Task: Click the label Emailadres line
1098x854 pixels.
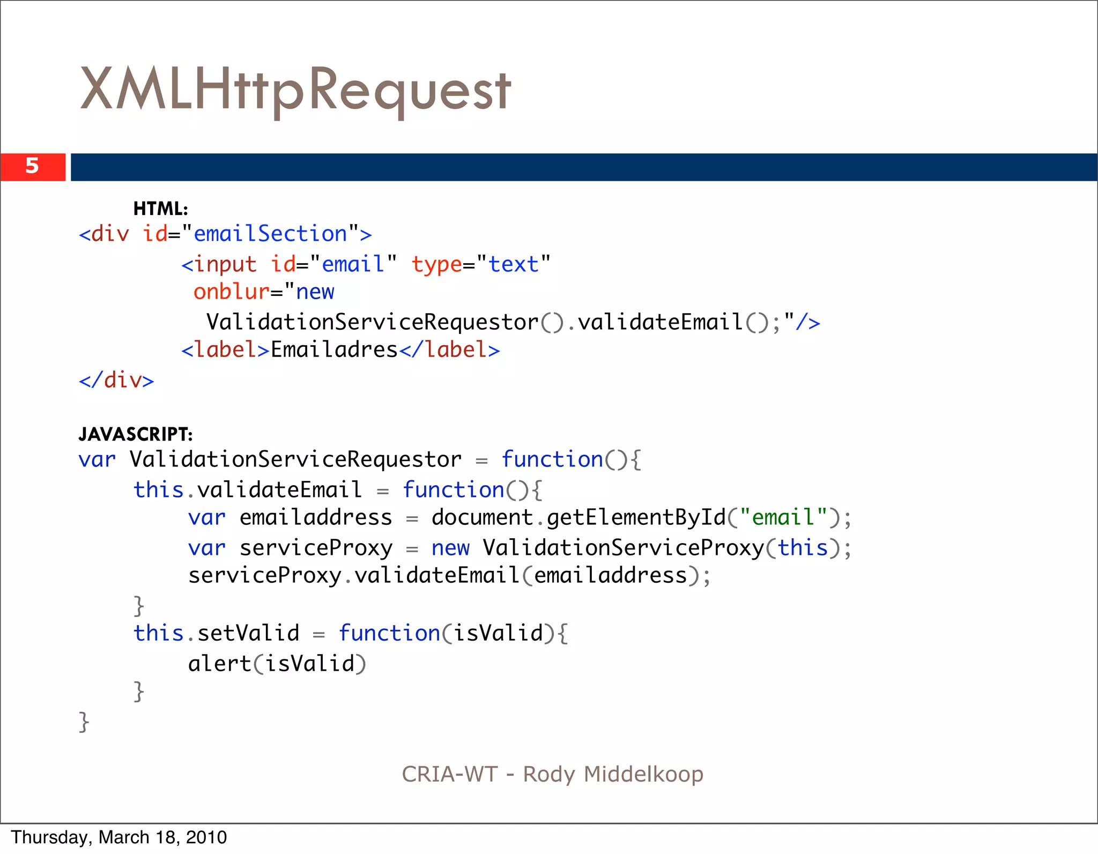Action: click(x=340, y=350)
